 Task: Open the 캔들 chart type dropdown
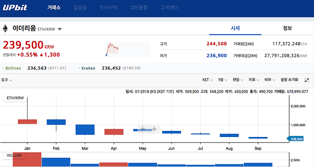click(x=238, y=80)
